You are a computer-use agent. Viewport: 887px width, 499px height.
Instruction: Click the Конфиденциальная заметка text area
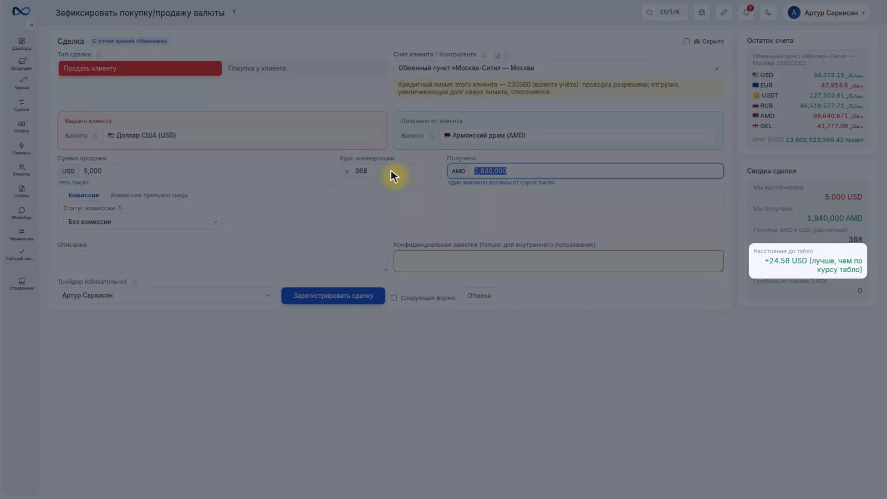(558, 261)
